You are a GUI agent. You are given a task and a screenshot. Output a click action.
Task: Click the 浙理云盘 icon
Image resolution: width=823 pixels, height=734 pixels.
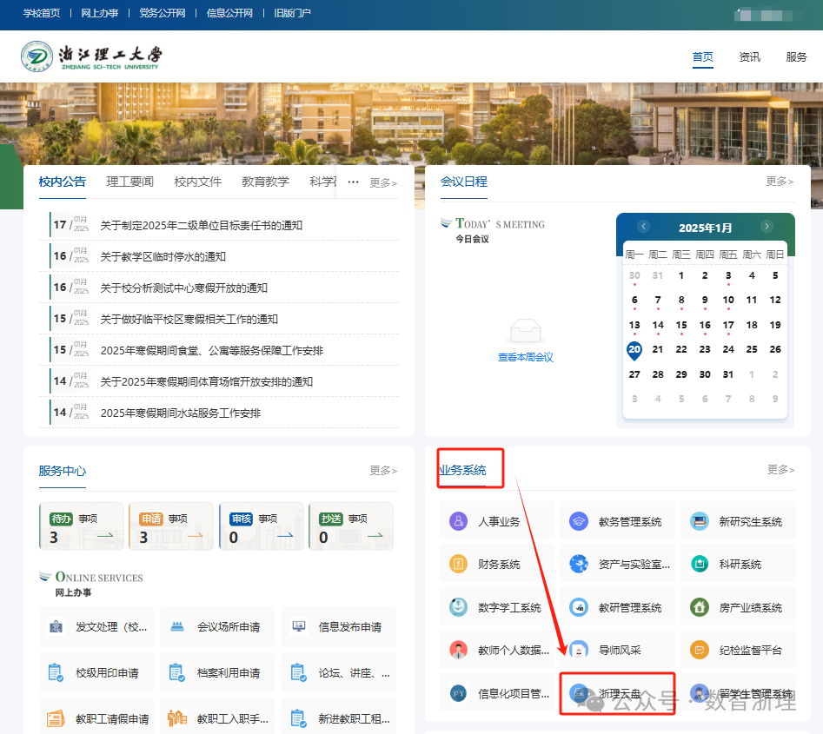(x=579, y=693)
